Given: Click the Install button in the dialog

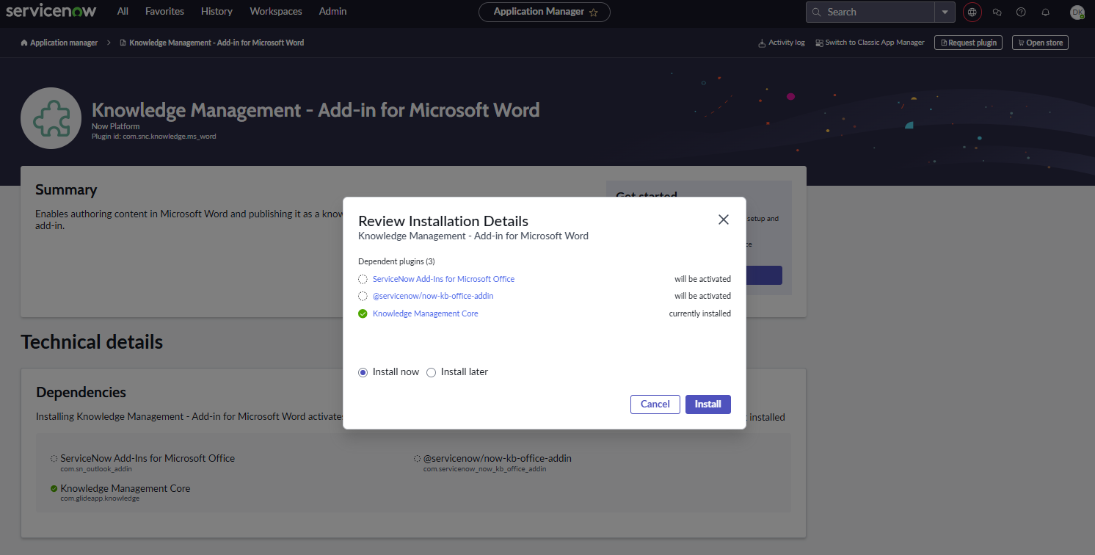Looking at the screenshot, I should pyautogui.click(x=707, y=404).
